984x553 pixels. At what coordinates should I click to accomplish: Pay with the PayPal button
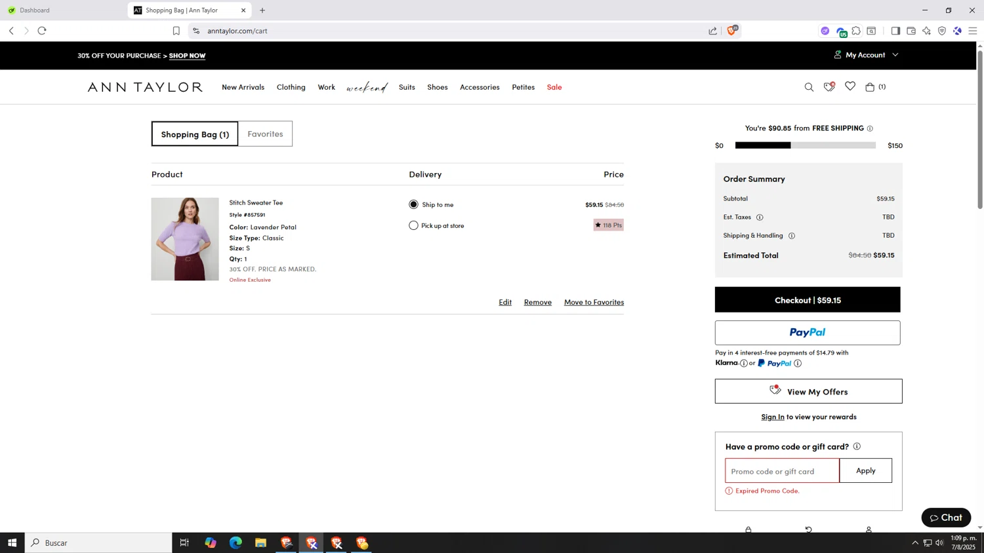coord(808,333)
